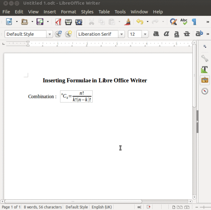Open sidebar settings menu button
The height and width of the screenshot is (210, 211).
[205, 47]
